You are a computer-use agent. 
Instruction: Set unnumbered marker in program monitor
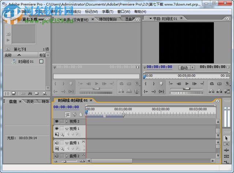(161, 84)
